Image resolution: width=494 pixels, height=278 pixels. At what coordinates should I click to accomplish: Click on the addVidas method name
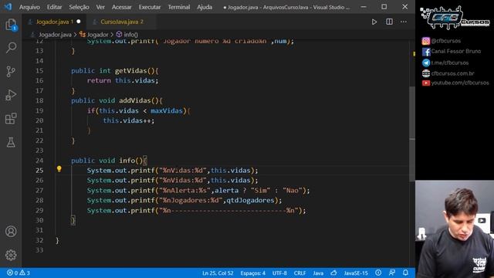135,100
